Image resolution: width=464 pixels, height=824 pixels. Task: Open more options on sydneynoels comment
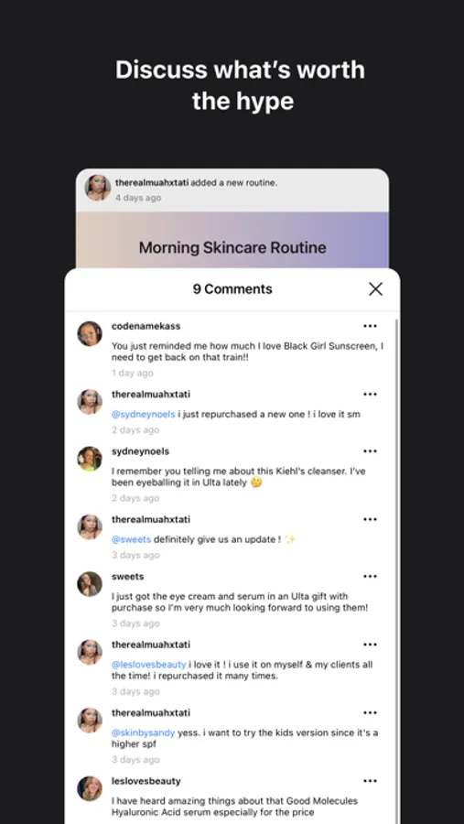370,451
